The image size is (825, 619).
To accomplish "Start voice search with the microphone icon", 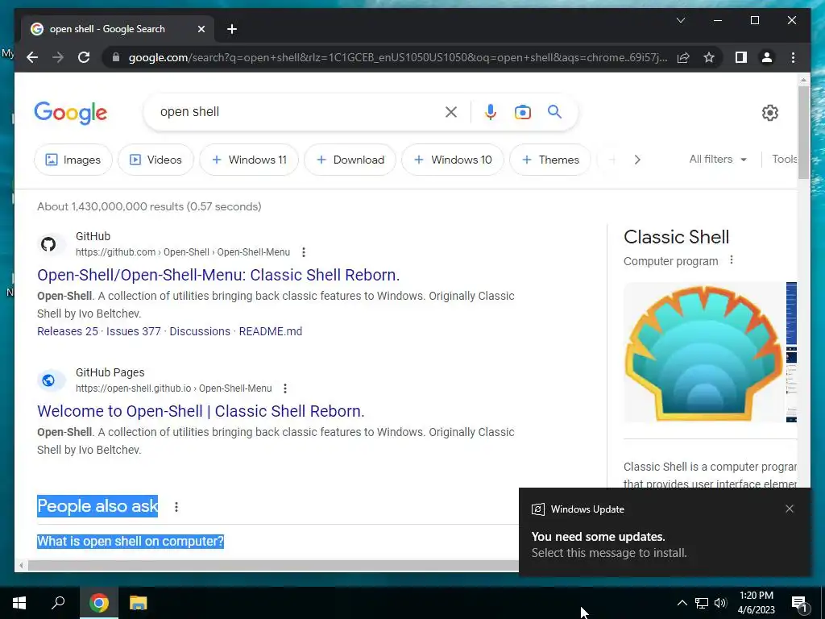I will (491, 112).
